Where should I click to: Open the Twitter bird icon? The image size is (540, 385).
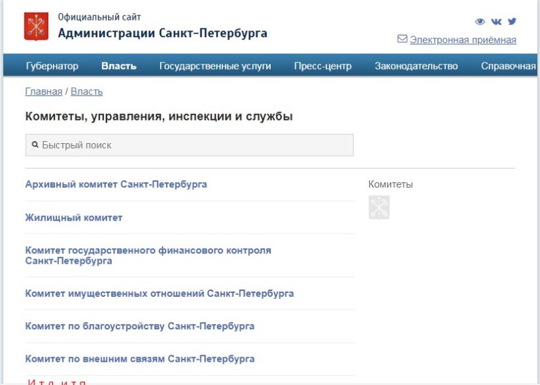tap(512, 21)
